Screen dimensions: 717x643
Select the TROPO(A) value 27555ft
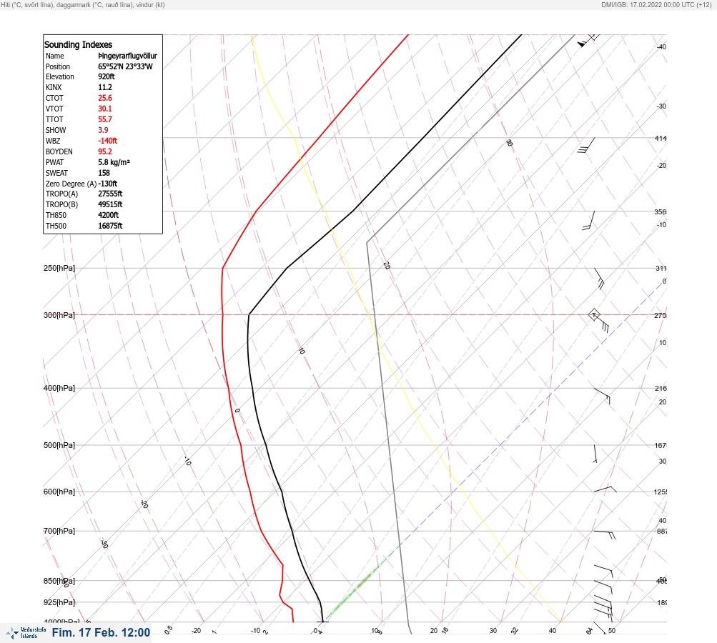(110, 194)
